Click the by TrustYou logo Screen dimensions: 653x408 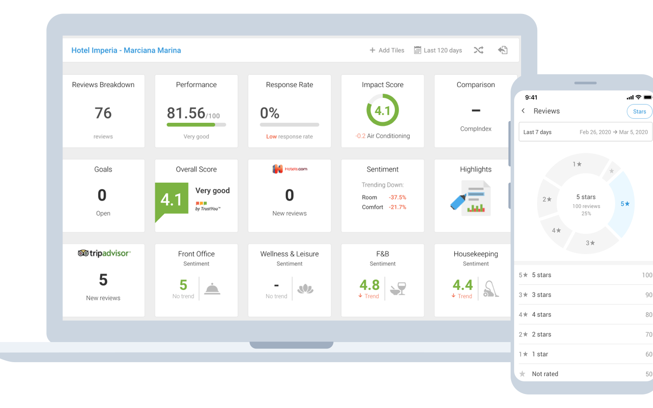[207, 207]
